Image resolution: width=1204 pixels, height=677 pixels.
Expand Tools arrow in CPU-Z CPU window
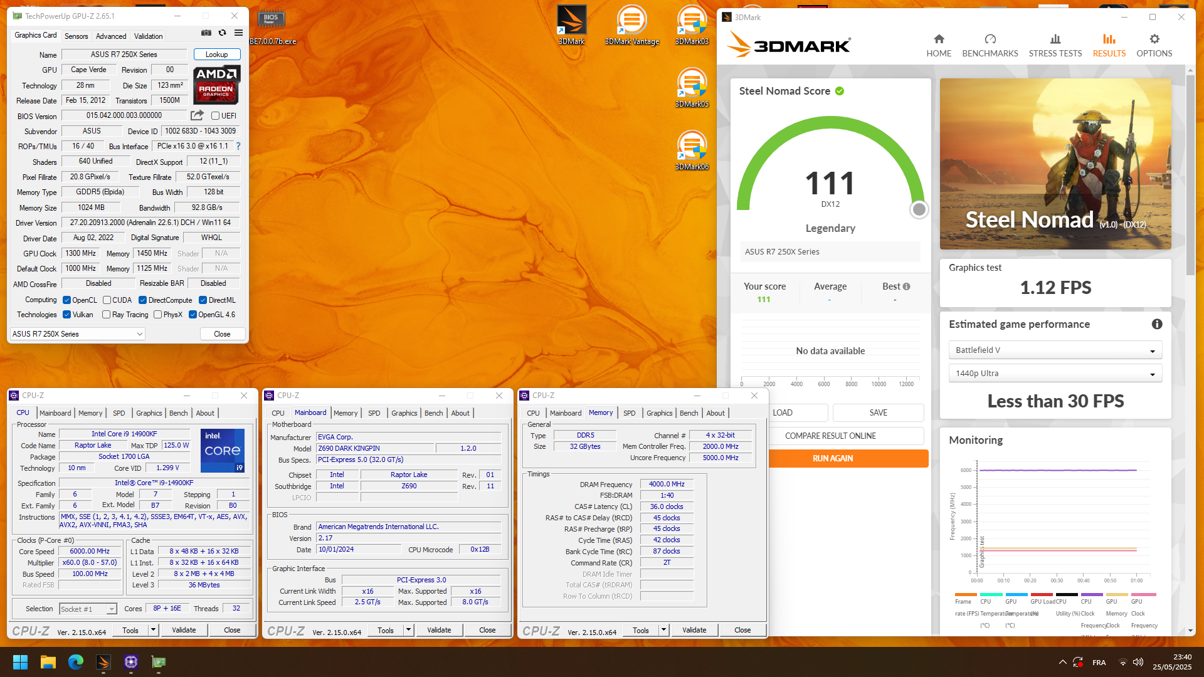[153, 630]
